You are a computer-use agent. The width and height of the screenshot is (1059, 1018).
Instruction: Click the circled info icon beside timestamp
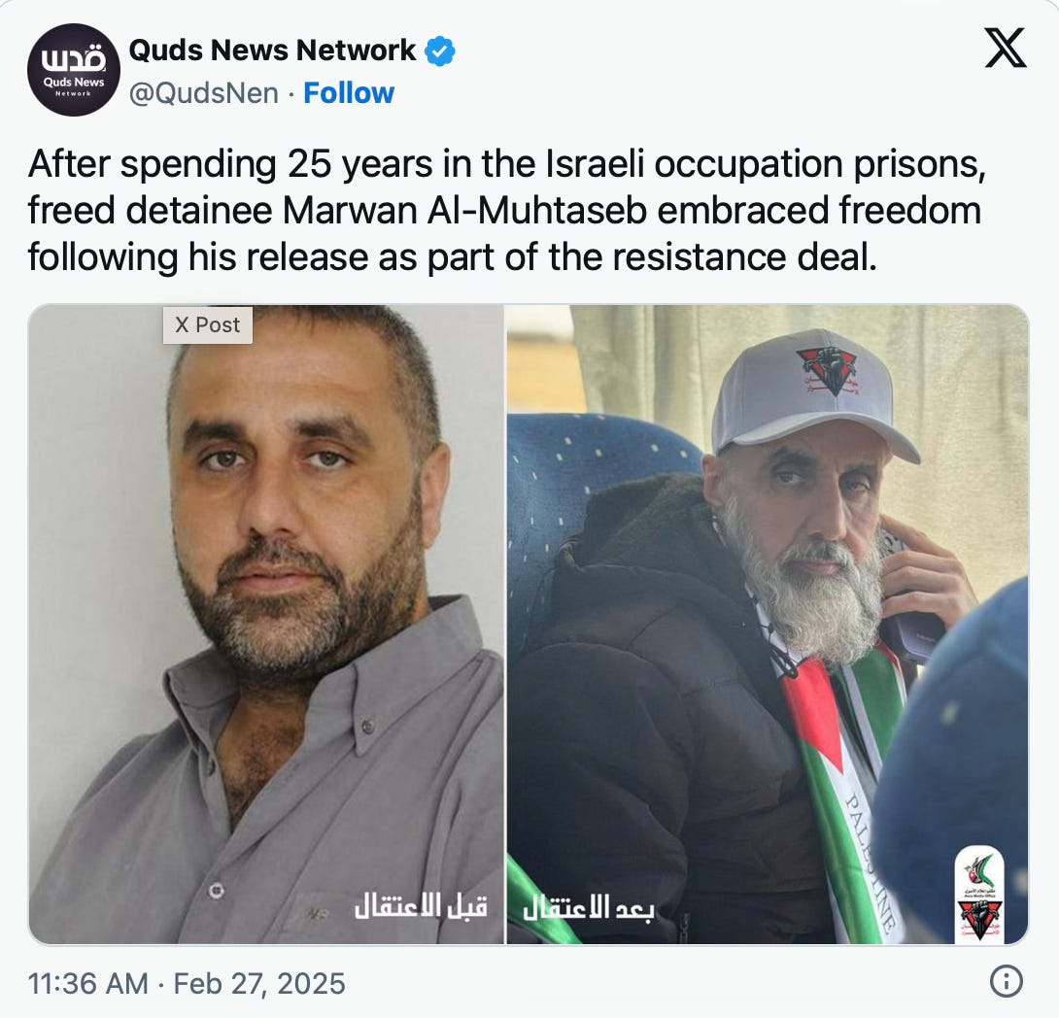click(1007, 981)
